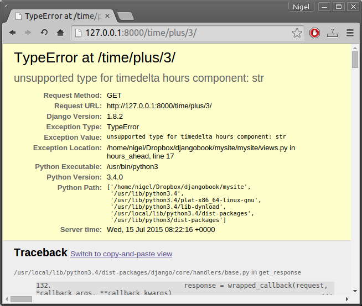
Task: Click the horizontal scrollbar thumb
Action: [x=21, y=299]
